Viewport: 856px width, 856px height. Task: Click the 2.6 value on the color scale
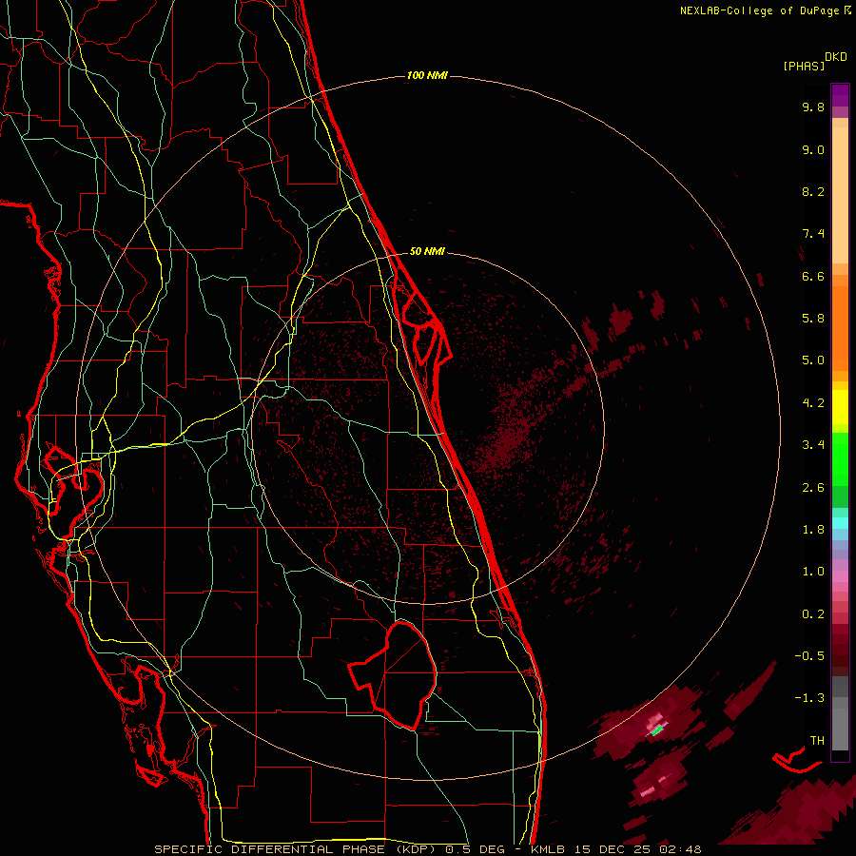pyautogui.click(x=813, y=488)
